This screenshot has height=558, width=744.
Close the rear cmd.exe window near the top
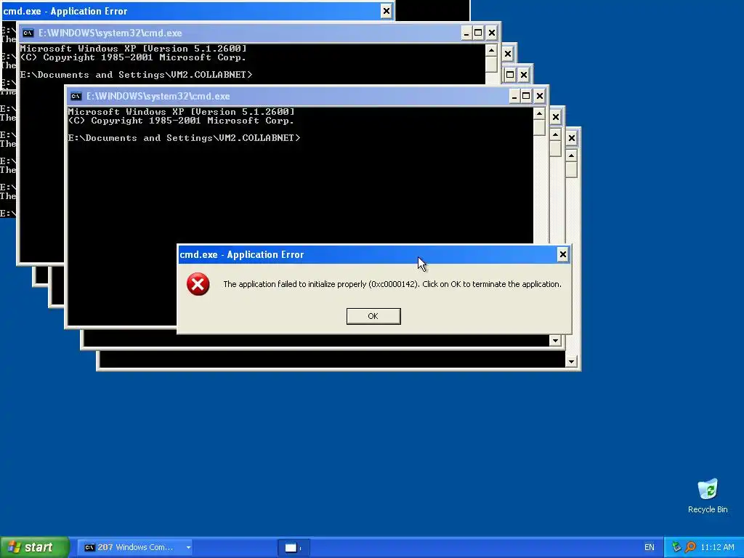tap(492, 33)
